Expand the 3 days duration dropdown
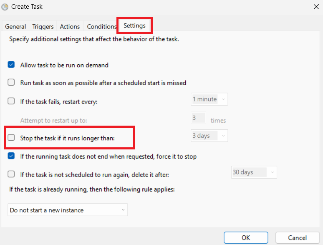Image resolution: width=323 pixels, height=245 pixels. [x=209, y=136]
